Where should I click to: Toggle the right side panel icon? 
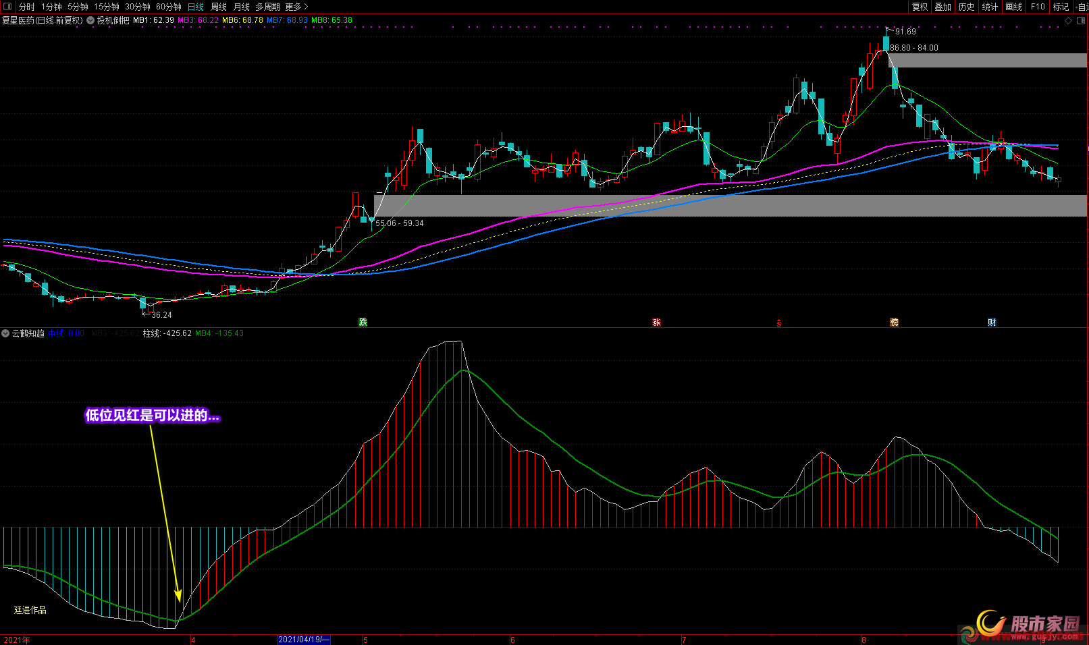pyautogui.click(x=1082, y=21)
